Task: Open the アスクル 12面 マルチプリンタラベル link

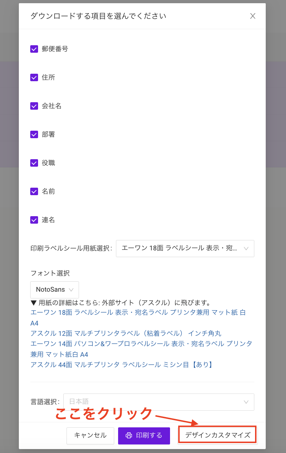Action: coord(126,334)
